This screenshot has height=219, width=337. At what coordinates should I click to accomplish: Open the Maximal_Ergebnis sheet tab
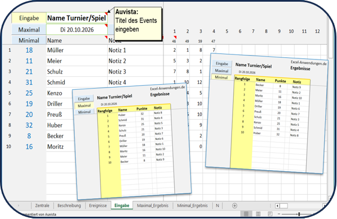(153, 206)
